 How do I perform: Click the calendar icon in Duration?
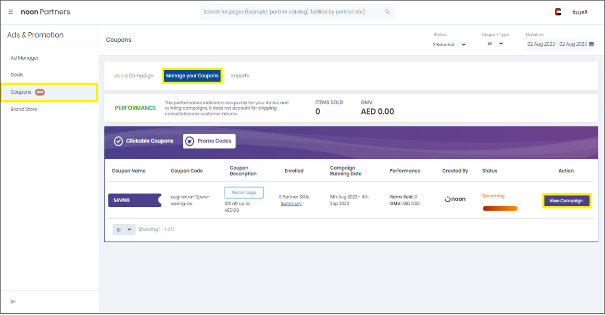coord(592,44)
